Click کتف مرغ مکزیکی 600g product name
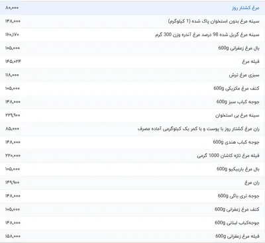265x243 pixels. (237, 88)
